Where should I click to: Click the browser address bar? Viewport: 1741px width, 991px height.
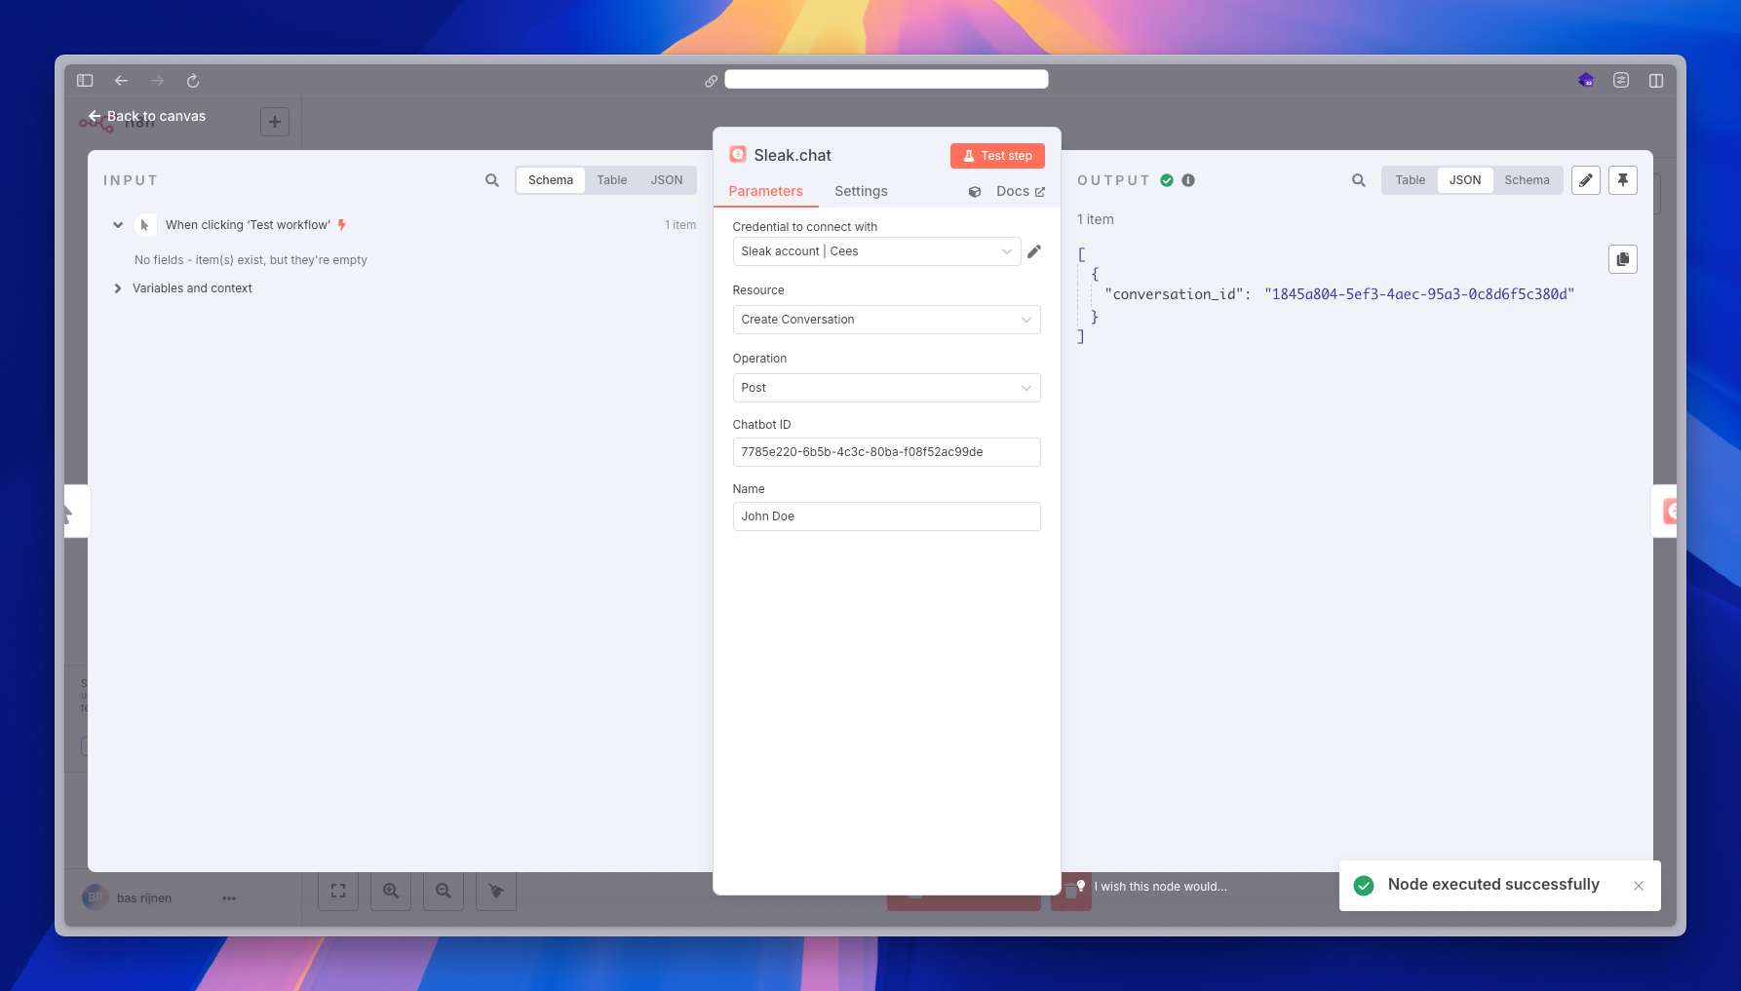[x=886, y=80]
